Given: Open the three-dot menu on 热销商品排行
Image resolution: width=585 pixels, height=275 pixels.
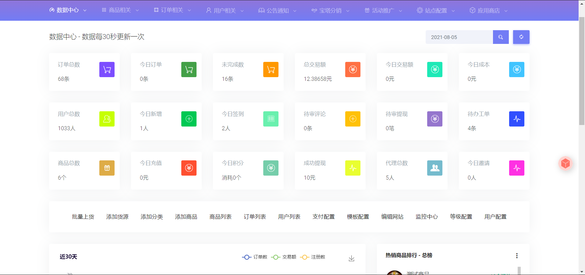Looking at the screenshot, I should coord(516,256).
